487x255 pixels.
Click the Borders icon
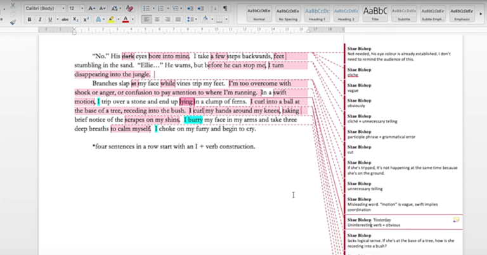[219, 20]
